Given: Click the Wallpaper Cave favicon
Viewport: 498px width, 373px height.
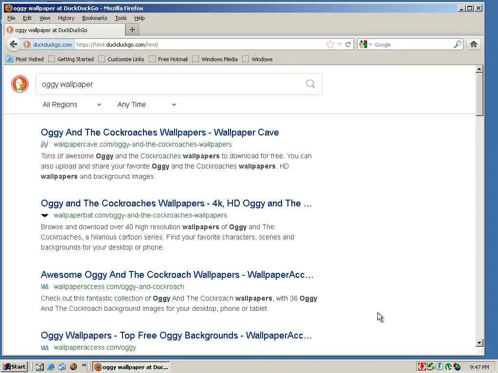Looking at the screenshot, I should coord(44,144).
